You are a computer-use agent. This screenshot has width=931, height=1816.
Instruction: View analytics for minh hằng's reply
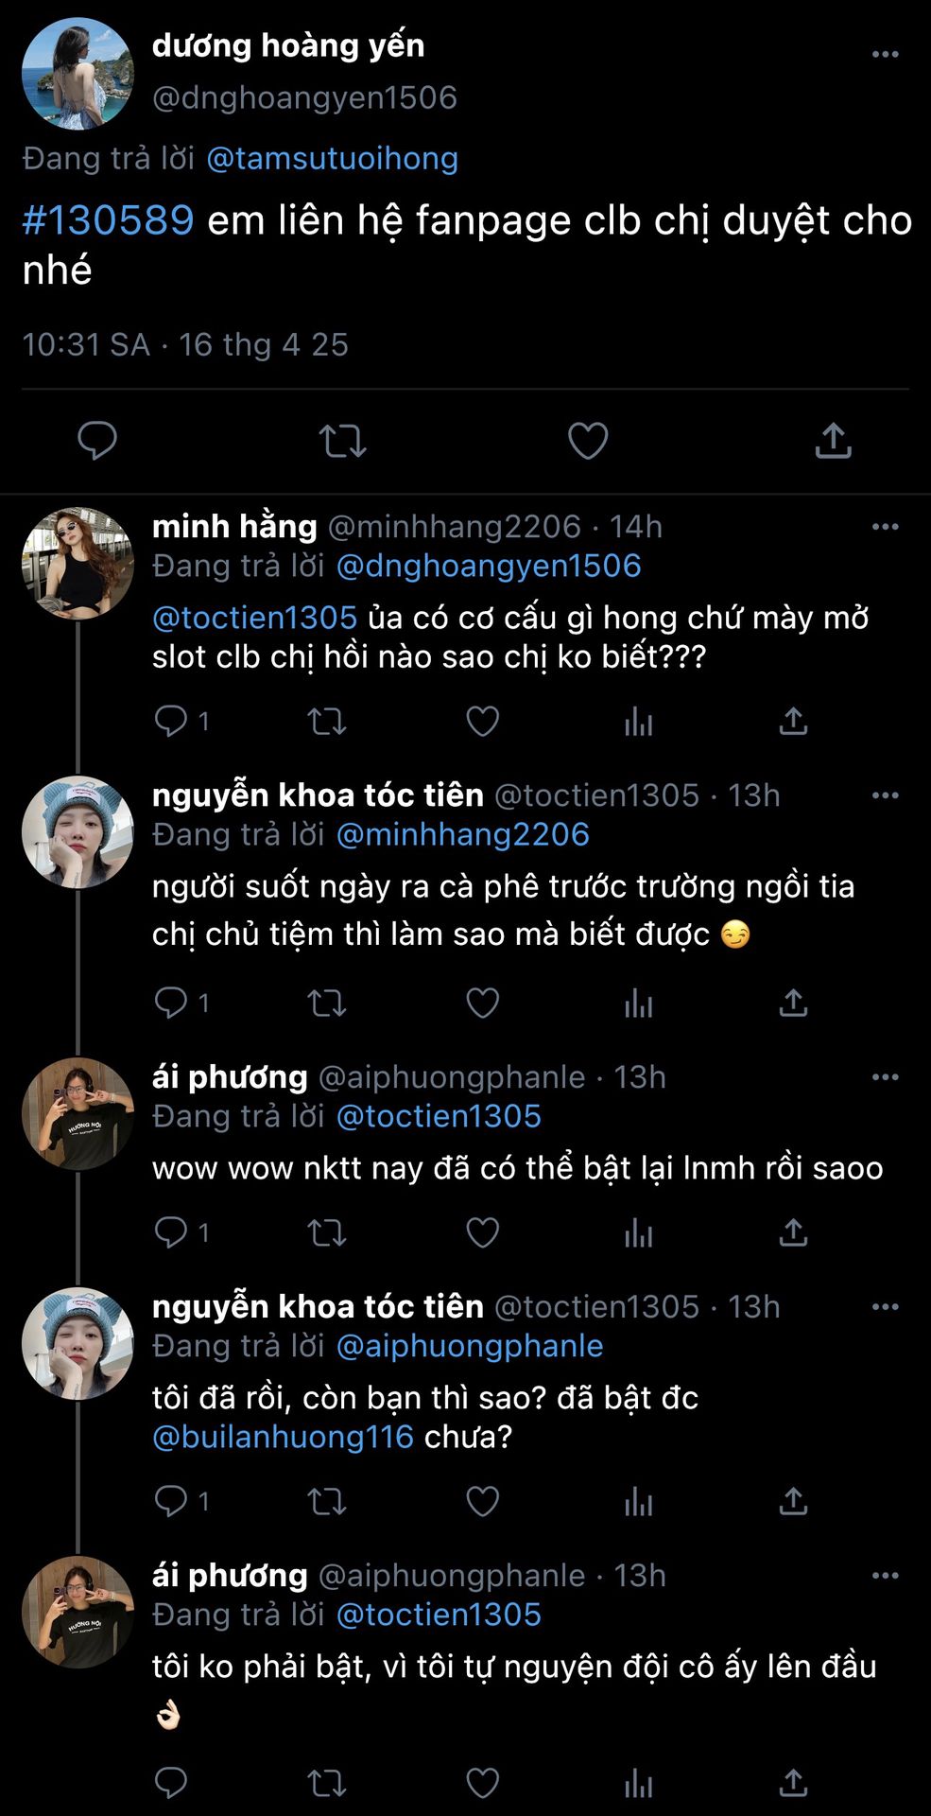click(x=638, y=722)
